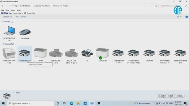The width and height of the screenshot is (189, 106).
Task: Click the network tray icon
Action: [164, 103]
